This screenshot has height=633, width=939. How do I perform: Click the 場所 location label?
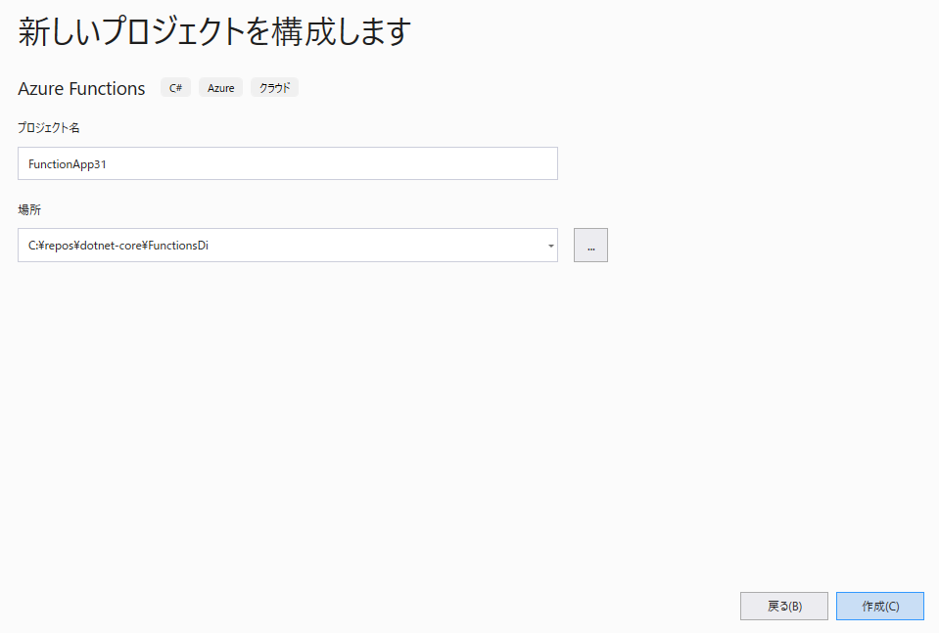pos(29,209)
